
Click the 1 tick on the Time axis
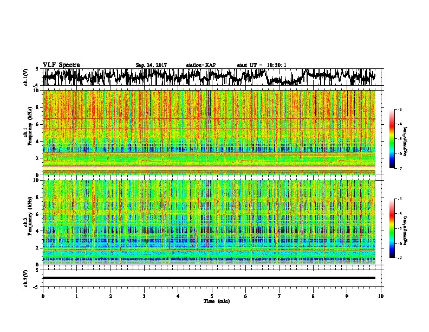[76, 296]
